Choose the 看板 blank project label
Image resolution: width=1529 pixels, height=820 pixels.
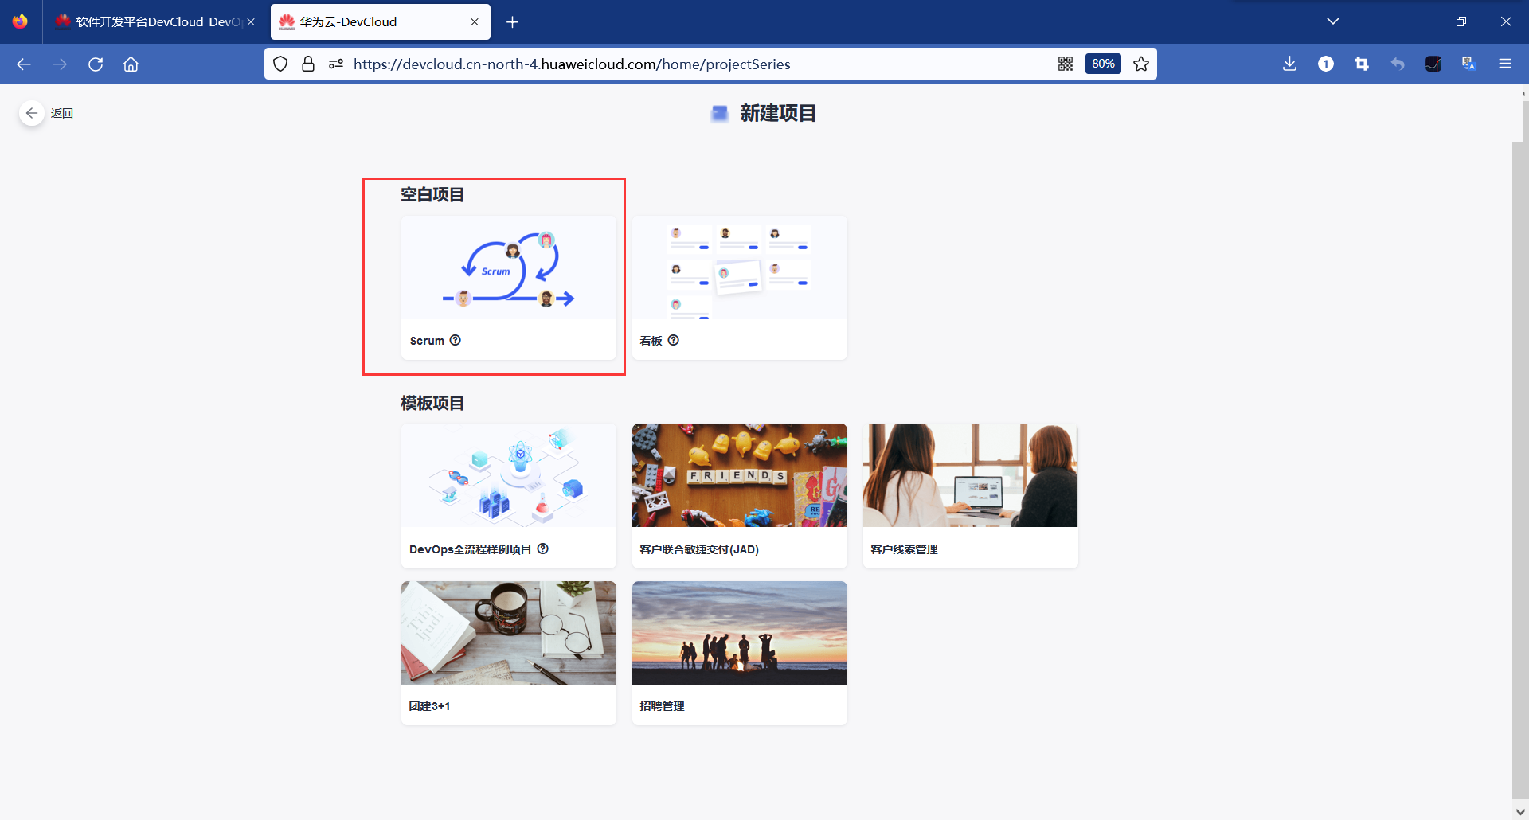(651, 341)
